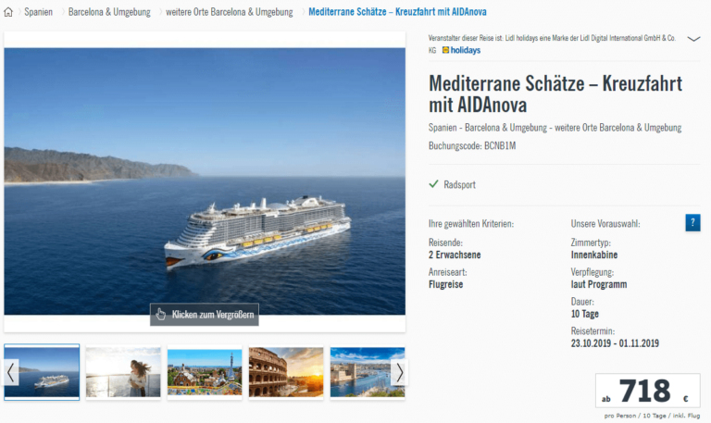Open weitere Orte Barcelona & Umgebung breadcrumb

(x=230, y=12)
